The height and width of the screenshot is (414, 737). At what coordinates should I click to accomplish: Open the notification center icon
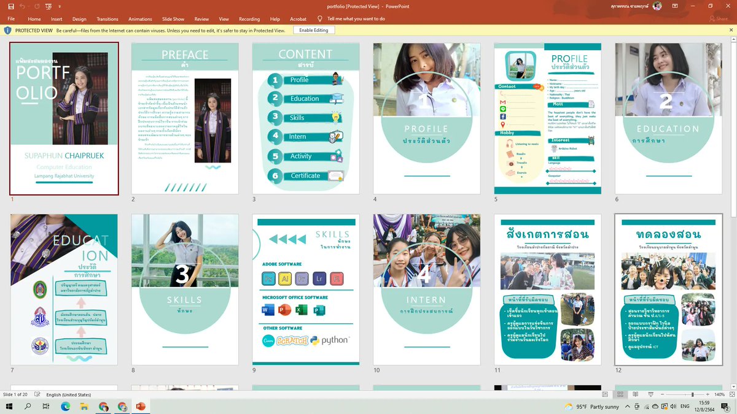(725, 407)
